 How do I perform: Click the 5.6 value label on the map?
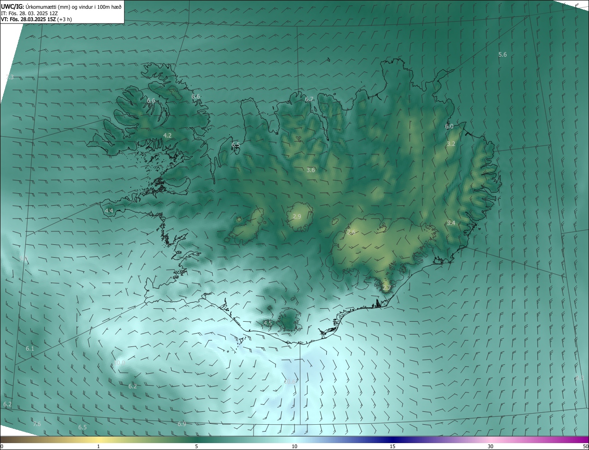(502, 55)
